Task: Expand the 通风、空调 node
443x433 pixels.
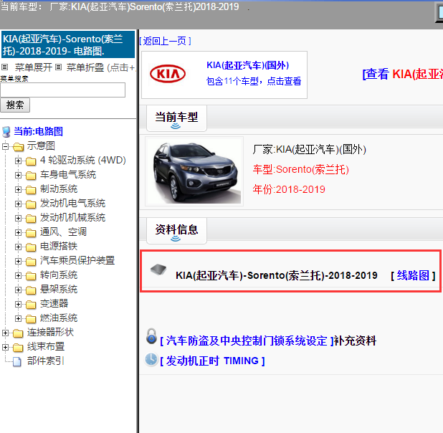Action: click(x=18, y=232)
